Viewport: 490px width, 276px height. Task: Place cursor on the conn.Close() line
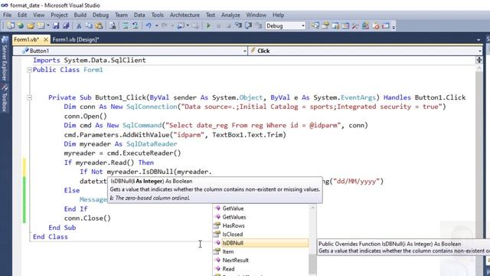[x=87, y=218]
